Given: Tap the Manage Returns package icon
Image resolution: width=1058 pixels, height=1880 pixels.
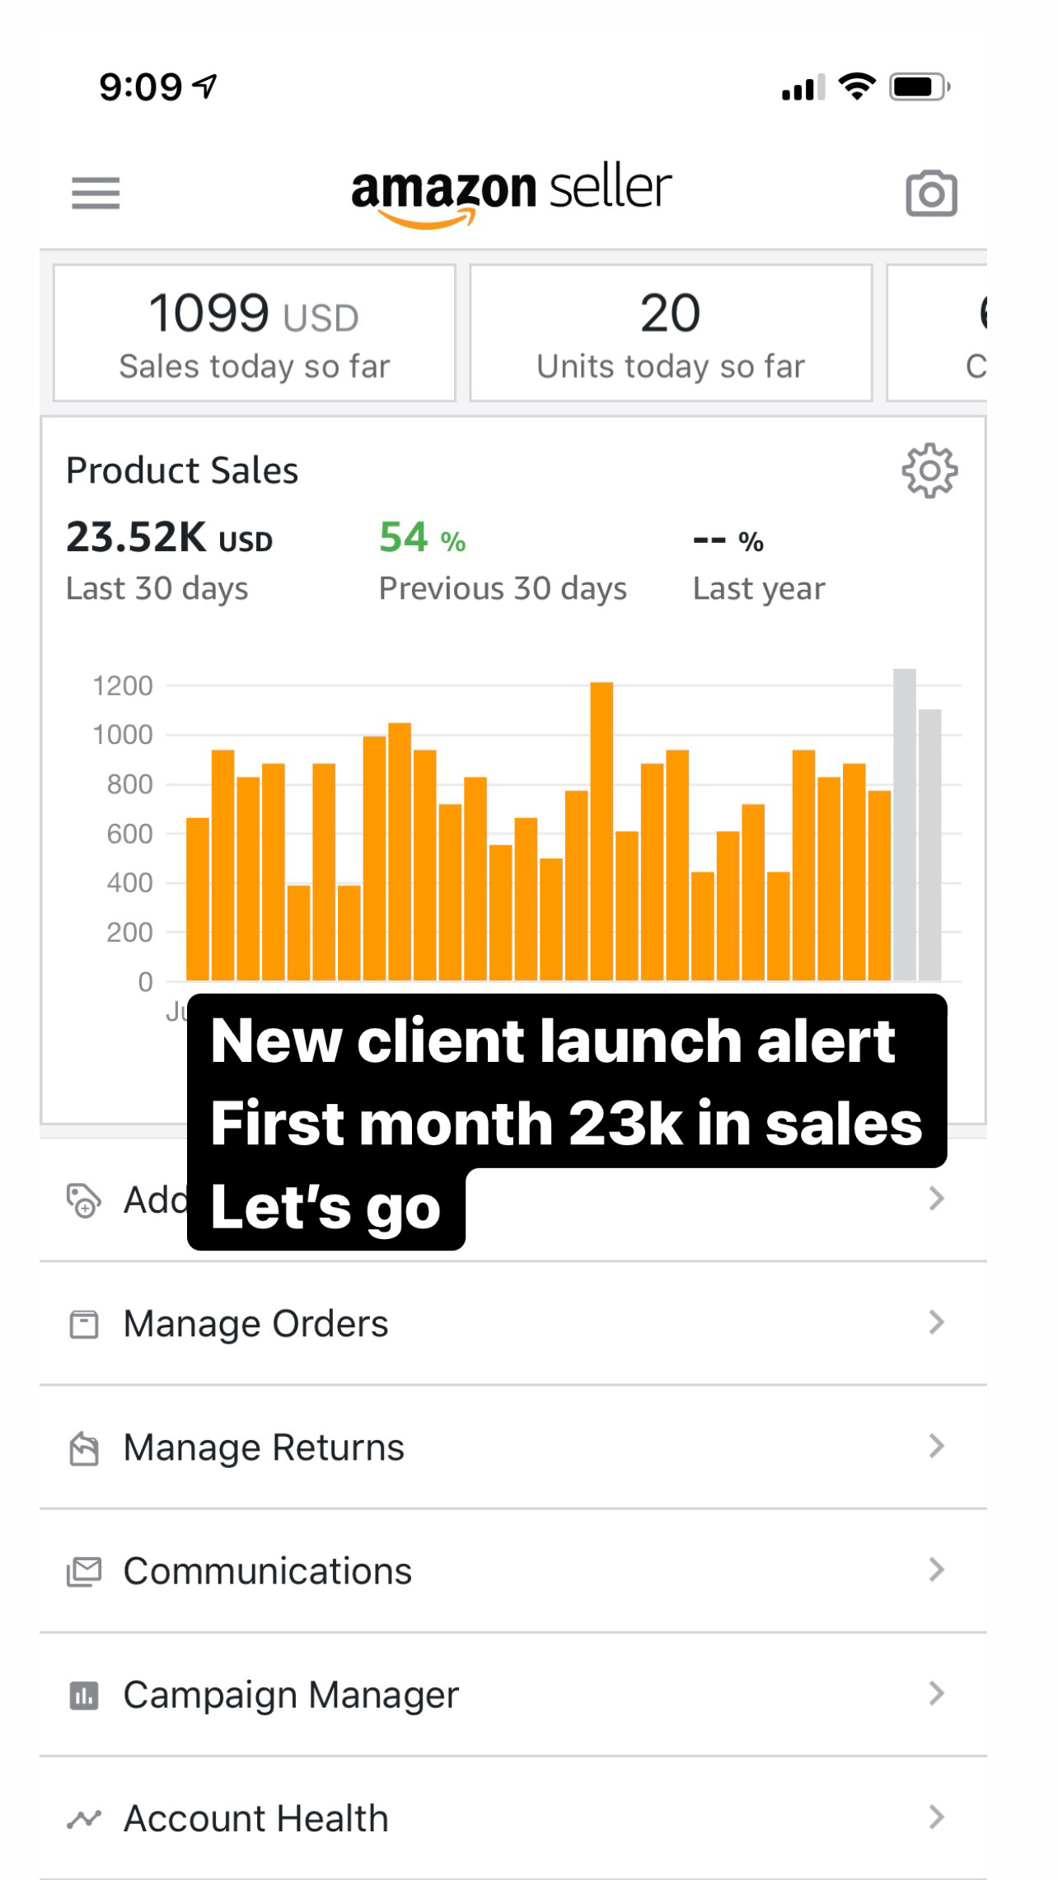Looking at the screenshot, I should pyautogui.click(x=83, y=1447).
